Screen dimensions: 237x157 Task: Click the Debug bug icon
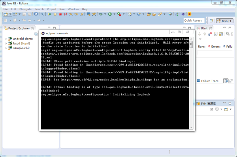(x=101, y=14)
